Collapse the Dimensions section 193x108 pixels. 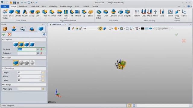[3, 68]
